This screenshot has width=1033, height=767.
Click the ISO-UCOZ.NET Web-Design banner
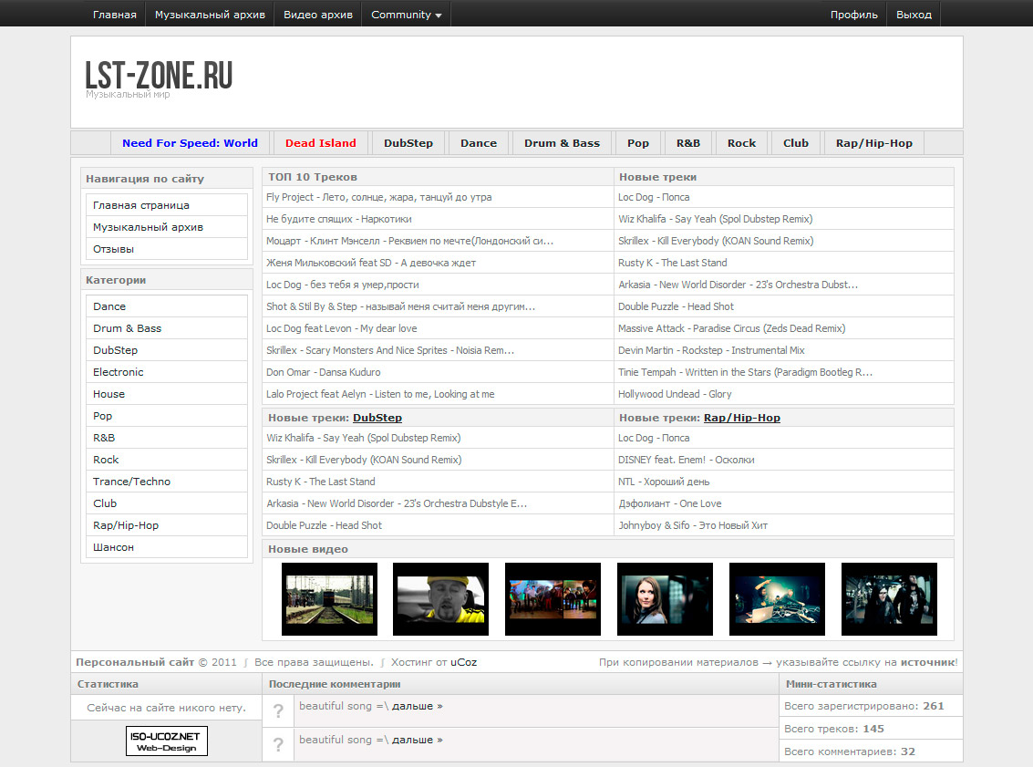pos(167,741)
